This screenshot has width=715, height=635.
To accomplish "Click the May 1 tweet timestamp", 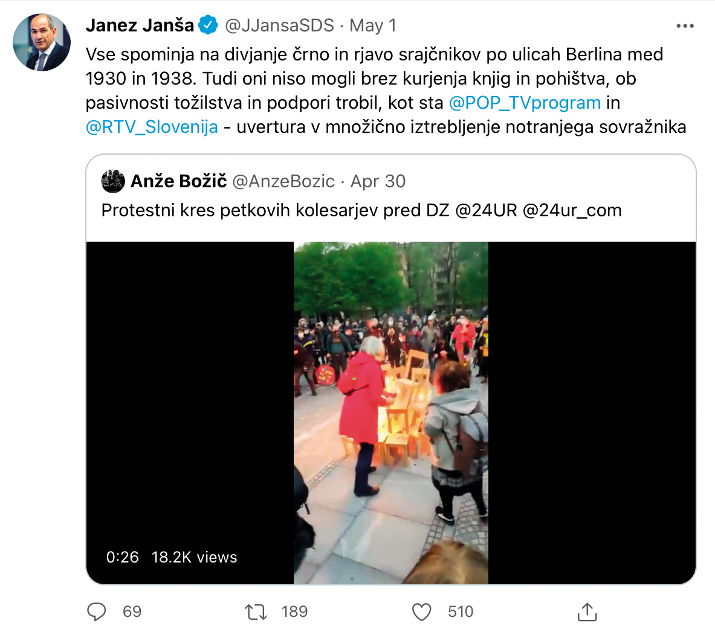I will (372, 25).
